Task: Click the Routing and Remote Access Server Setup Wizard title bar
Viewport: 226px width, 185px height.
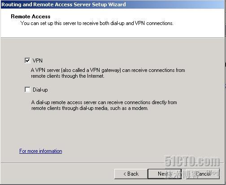Action: 113,4
